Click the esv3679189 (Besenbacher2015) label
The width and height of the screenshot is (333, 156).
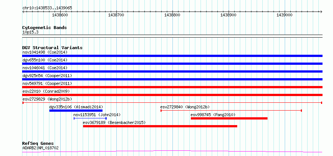click(x=114, y=122)
